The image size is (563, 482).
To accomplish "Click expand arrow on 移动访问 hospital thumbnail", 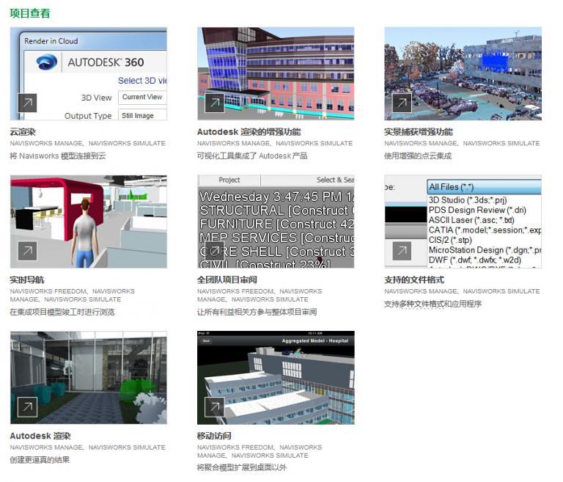I will pos(214,406).
